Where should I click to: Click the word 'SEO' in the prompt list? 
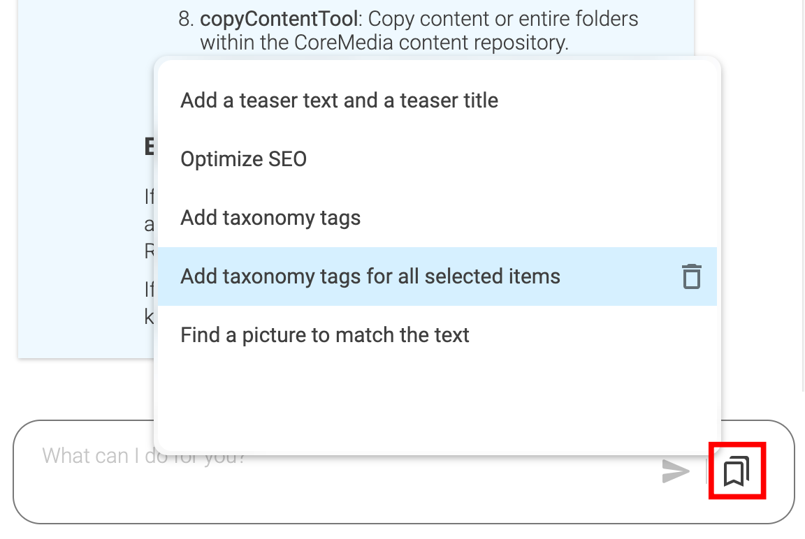(x=287, y=159)
